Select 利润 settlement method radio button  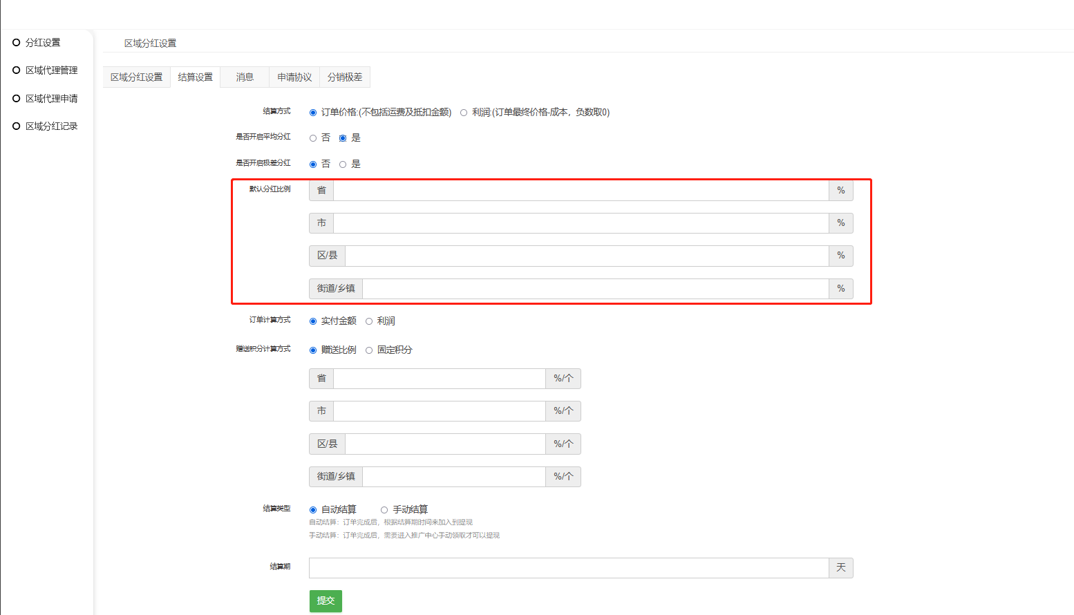pyautogui.click(x=464, y=113)
